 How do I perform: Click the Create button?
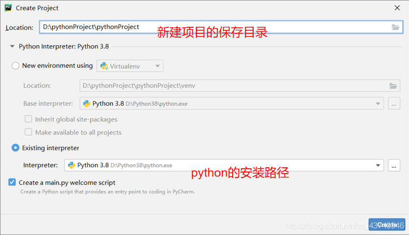tap(387, 224)
